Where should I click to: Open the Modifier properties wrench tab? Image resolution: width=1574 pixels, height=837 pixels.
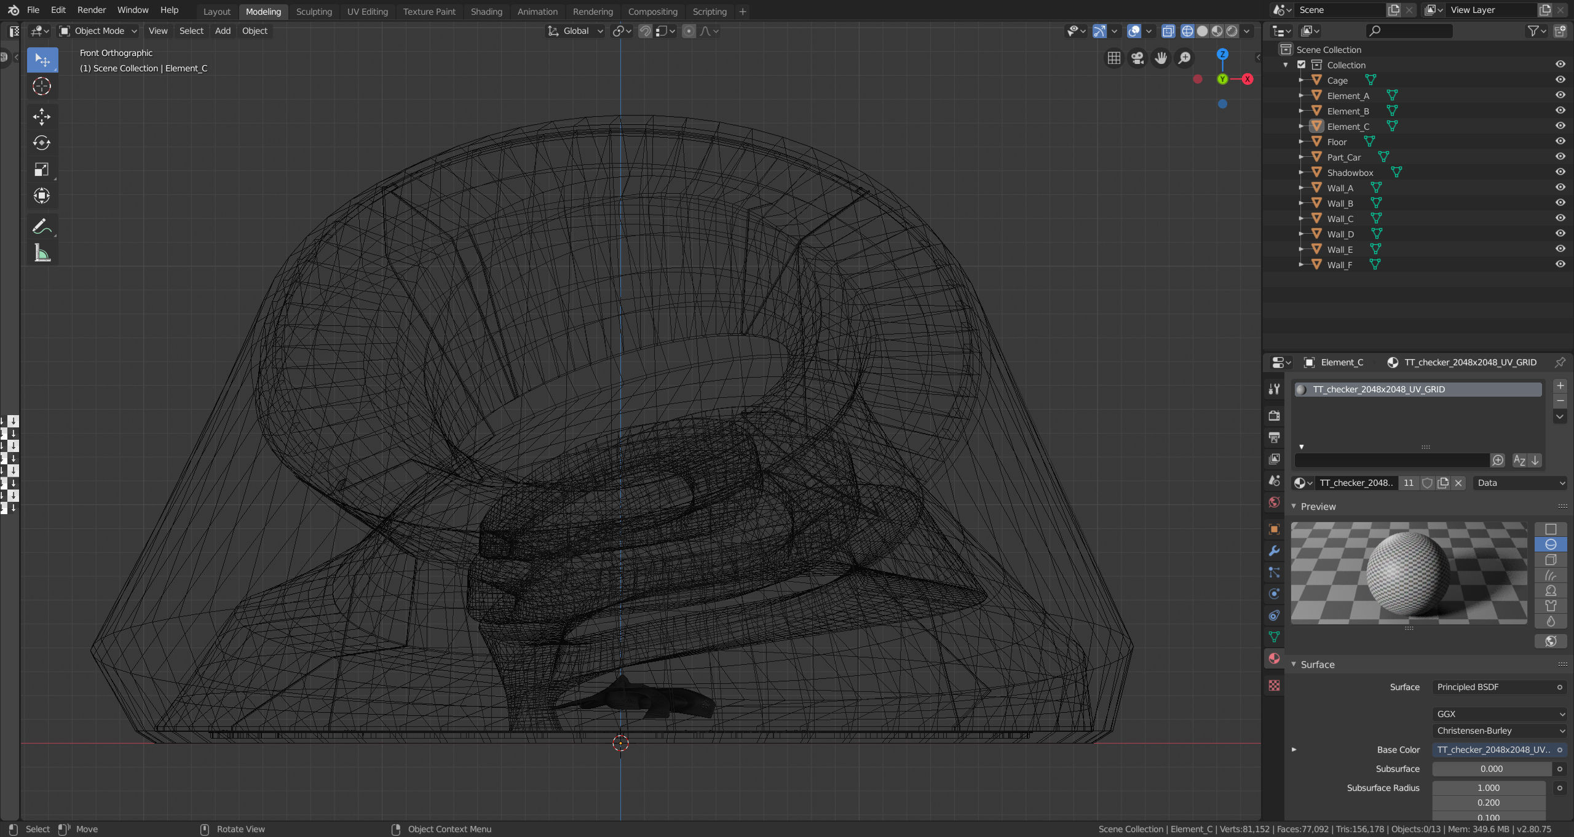tap(1274, 550)
